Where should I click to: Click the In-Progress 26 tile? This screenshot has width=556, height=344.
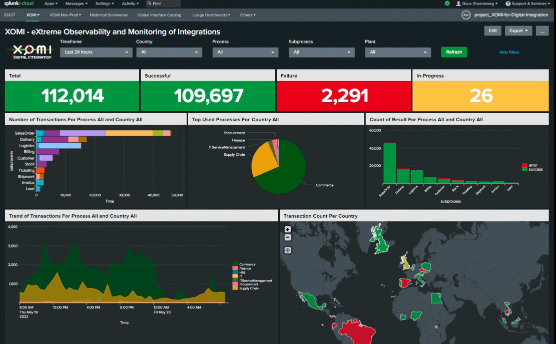click(x=480, y=90)
